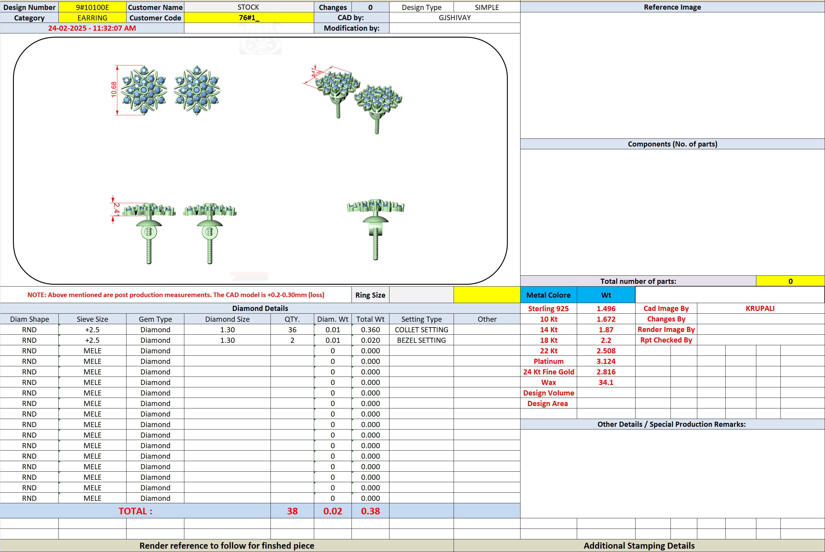This screenshot has height=552, width=825.
Task: Click the total diam weight 0.02
Action: coord(333,511)
